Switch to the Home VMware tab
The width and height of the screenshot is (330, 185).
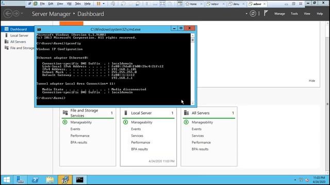194,4
